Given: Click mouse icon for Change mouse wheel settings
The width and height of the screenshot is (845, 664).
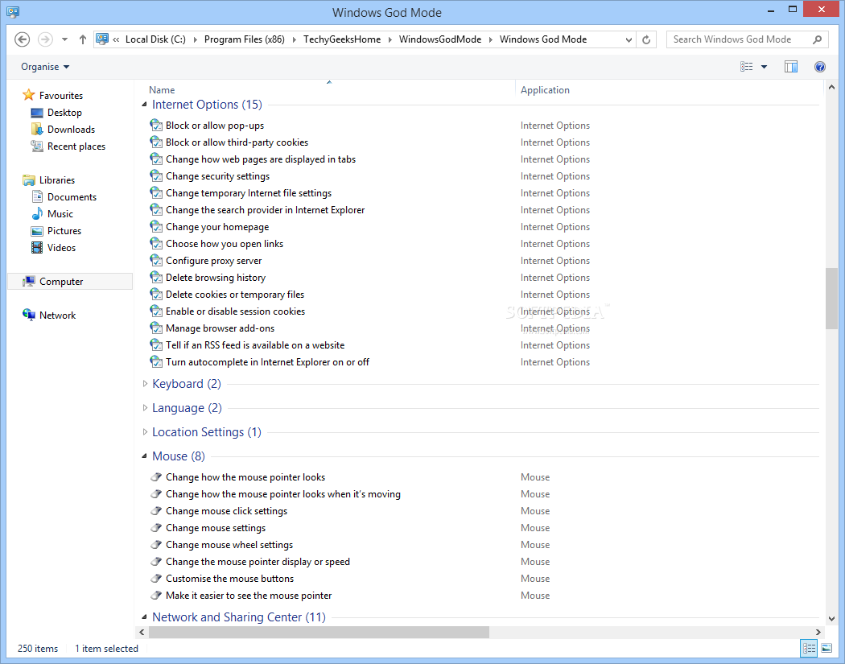Looking at the screenshot, I should 156,545.
